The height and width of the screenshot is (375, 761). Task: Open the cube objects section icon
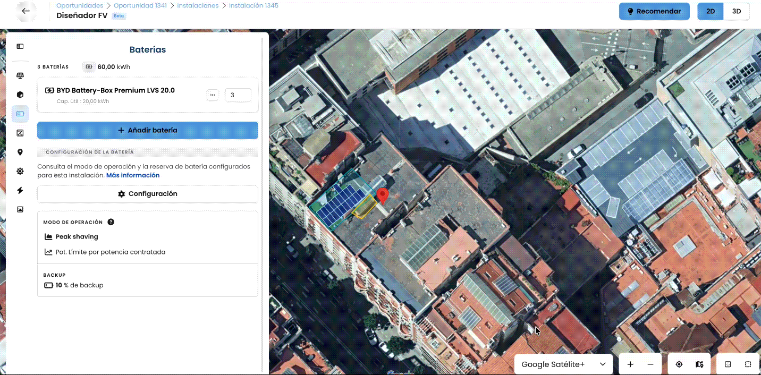click(x=20, y=95)
